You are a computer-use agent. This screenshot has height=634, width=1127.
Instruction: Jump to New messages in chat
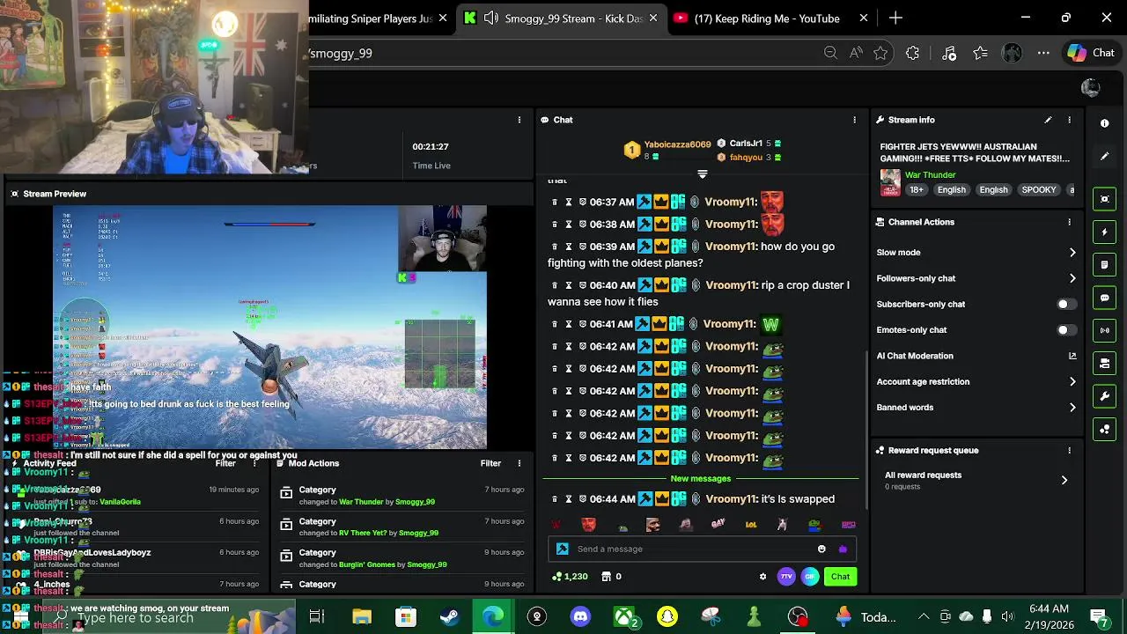click(700, 479)
